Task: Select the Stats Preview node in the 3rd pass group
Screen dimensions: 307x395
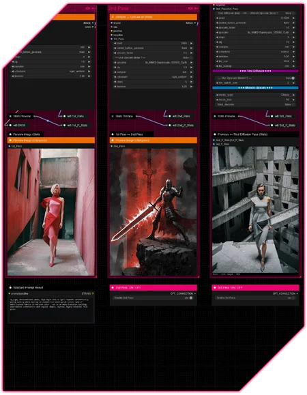Action: pyautogui.click(x=225, y=116)
